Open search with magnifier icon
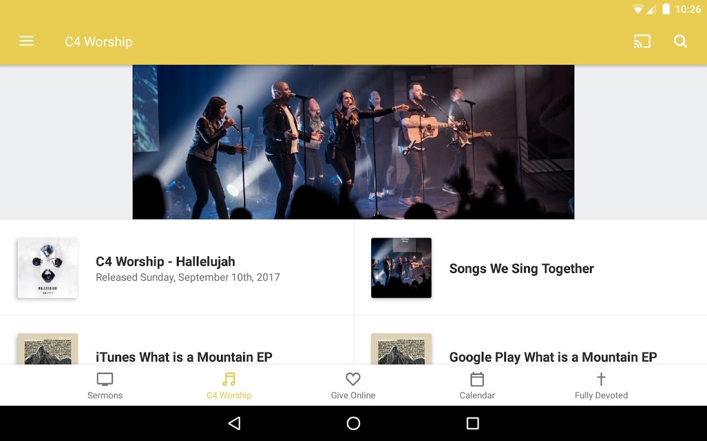This screenshot has height=441, width=707. (680, 41)
